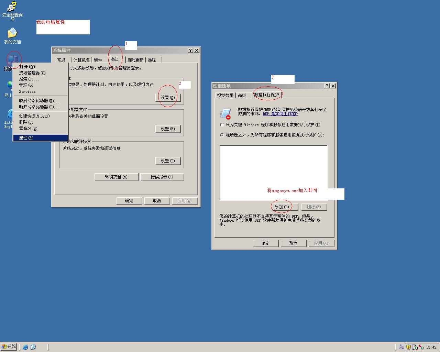Click the 环境变量(N) button
This screenshot has width=440, height=352.
(116, 177)
